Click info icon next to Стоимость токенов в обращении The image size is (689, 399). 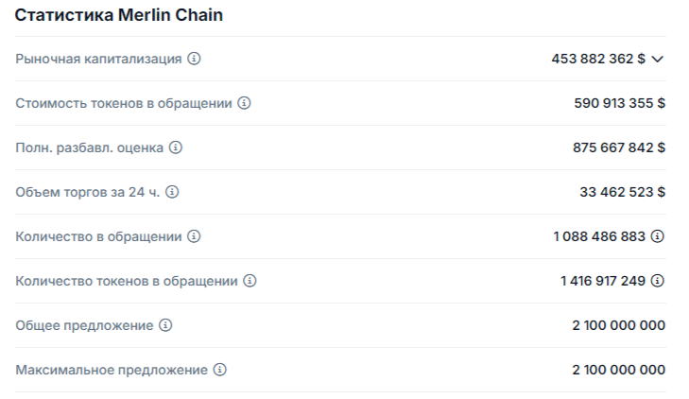(x=244, y=103)
